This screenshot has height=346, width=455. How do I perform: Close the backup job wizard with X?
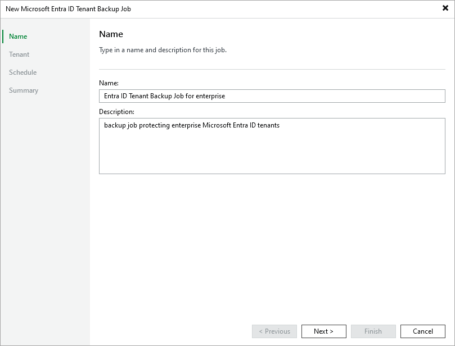(x=445, y=8)
